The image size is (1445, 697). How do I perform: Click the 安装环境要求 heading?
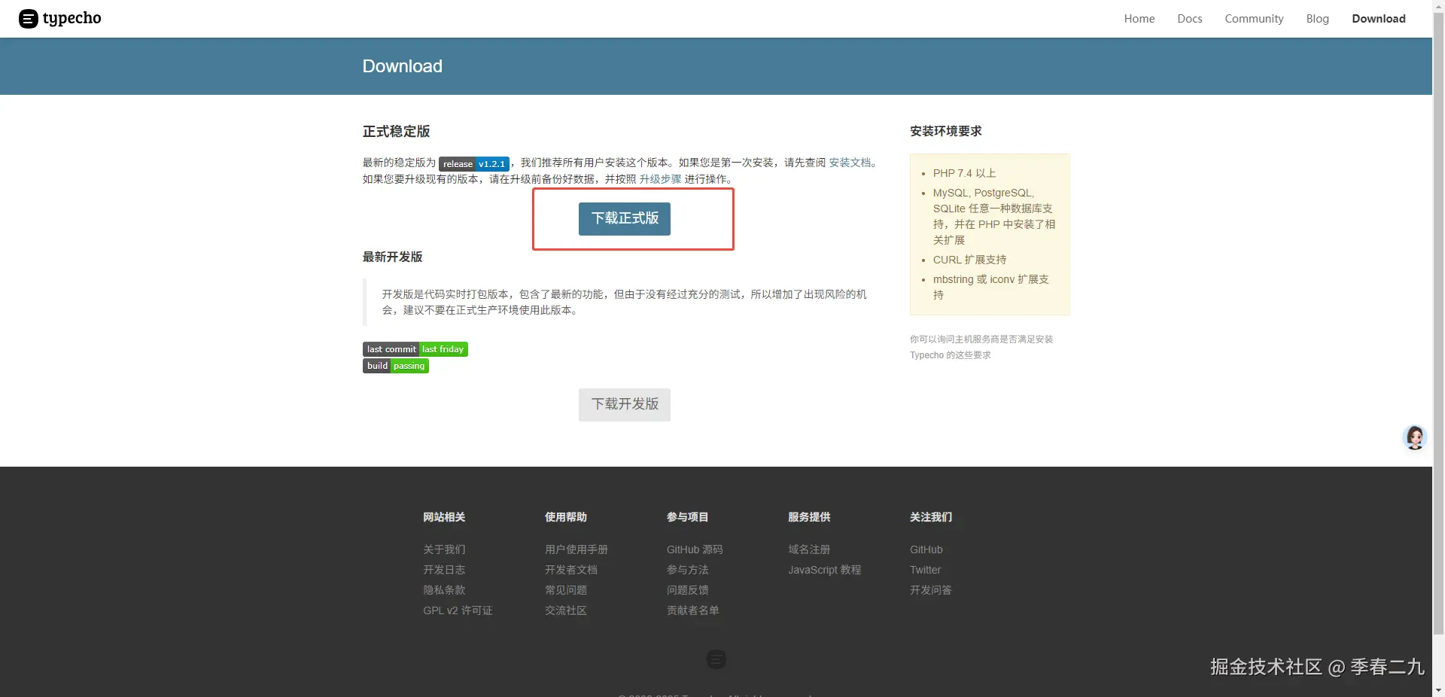click(946, 131)
